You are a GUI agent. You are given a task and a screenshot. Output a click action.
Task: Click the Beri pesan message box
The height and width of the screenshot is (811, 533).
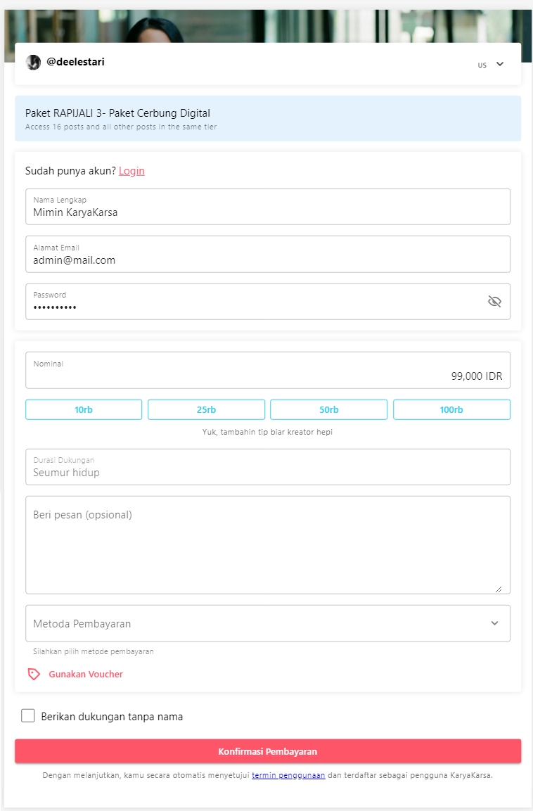(x=267, y=545)
